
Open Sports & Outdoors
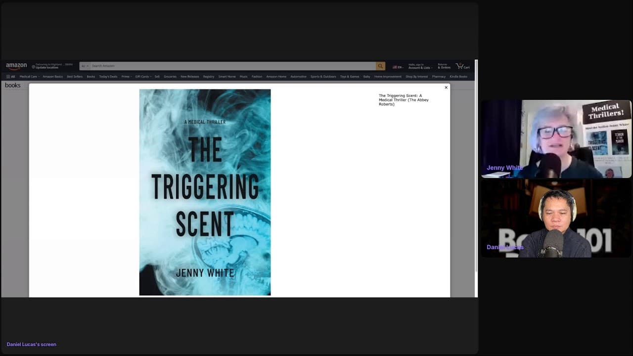[323, 77]
